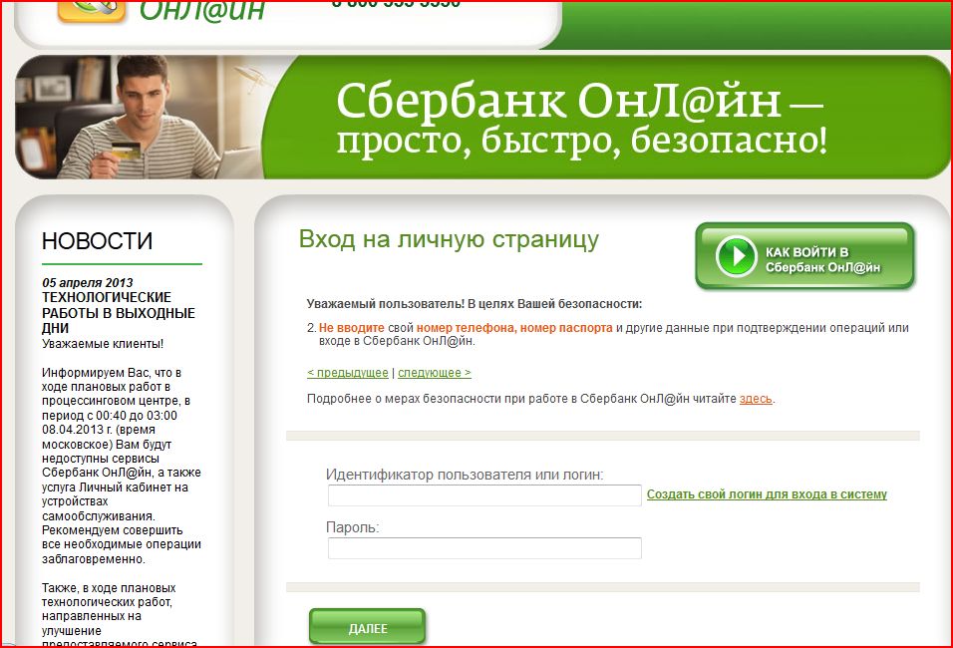Go to the previous tip via '< предыдущее'
This screenshot has height=648, width=953.
[347, 373]
